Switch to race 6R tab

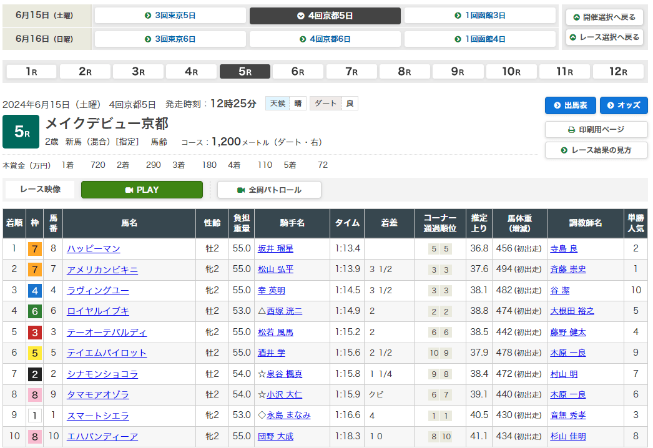coord(298,72)
